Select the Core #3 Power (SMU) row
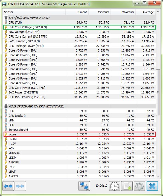This screenshot has width=163, height=196. click(79, 64)
